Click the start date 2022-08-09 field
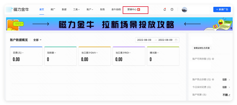237x105 pixels. (x=144, y=40)
